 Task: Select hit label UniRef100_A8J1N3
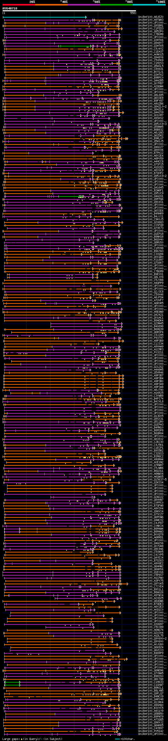[151, 132]
